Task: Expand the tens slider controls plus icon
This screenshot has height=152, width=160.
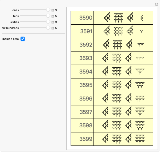Action: (x=53, y=16)
